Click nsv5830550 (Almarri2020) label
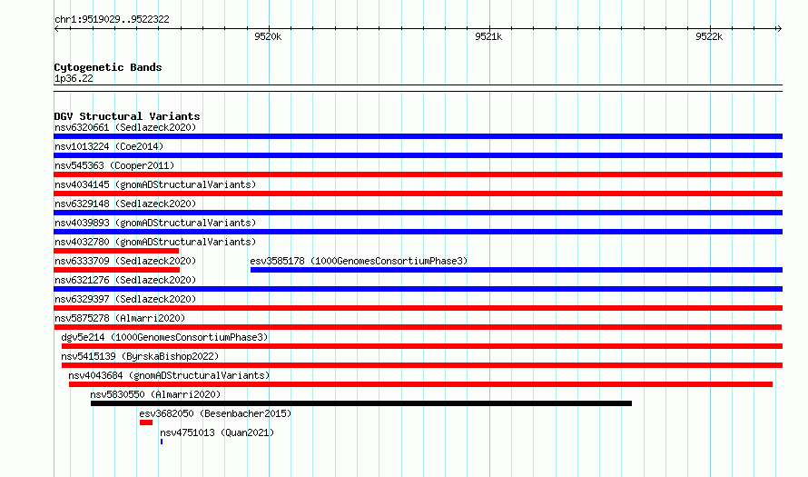Image resolution: width=808 pixels, height=477 pixels. 155,394
